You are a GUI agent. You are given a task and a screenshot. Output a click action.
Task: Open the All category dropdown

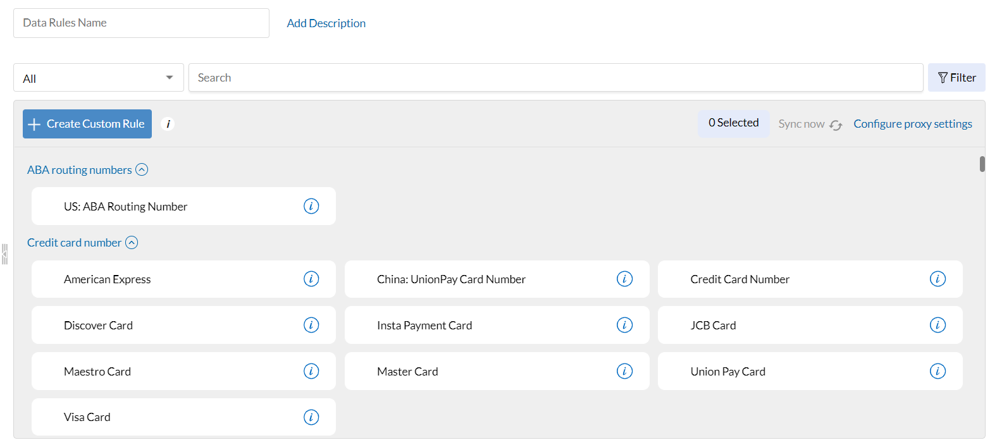99,78
